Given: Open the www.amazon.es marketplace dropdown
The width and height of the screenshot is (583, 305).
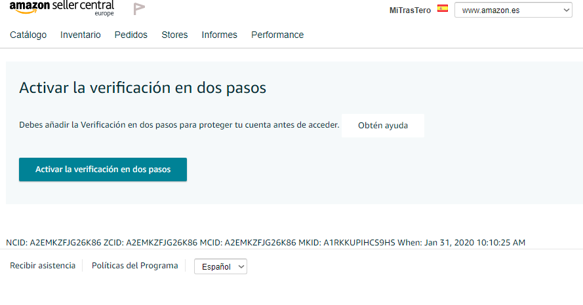Looking at the screenshot, I should coord(513,10).
